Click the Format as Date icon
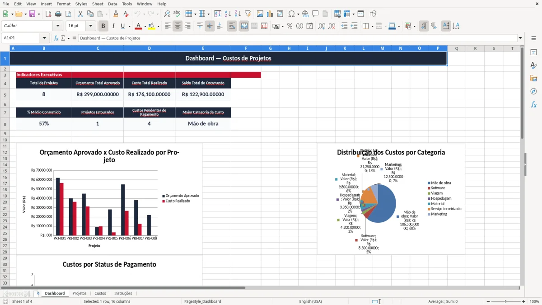The image size is (542, 305). (x=309, y=26)
